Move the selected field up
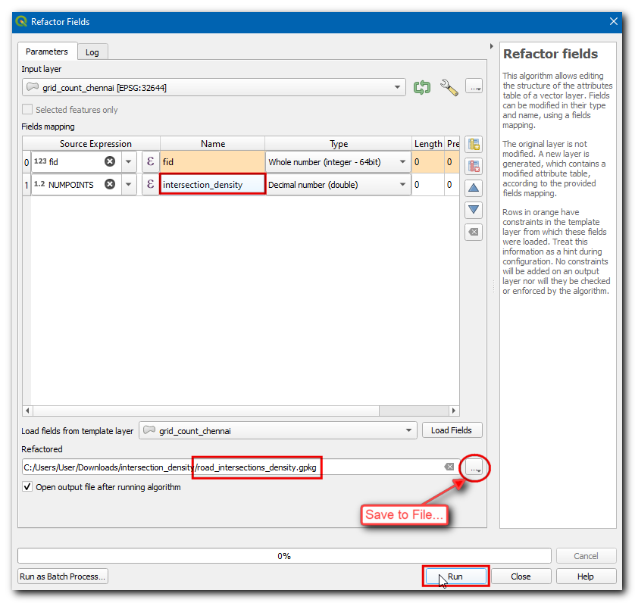Screen dimensions: 635x603 474,188
